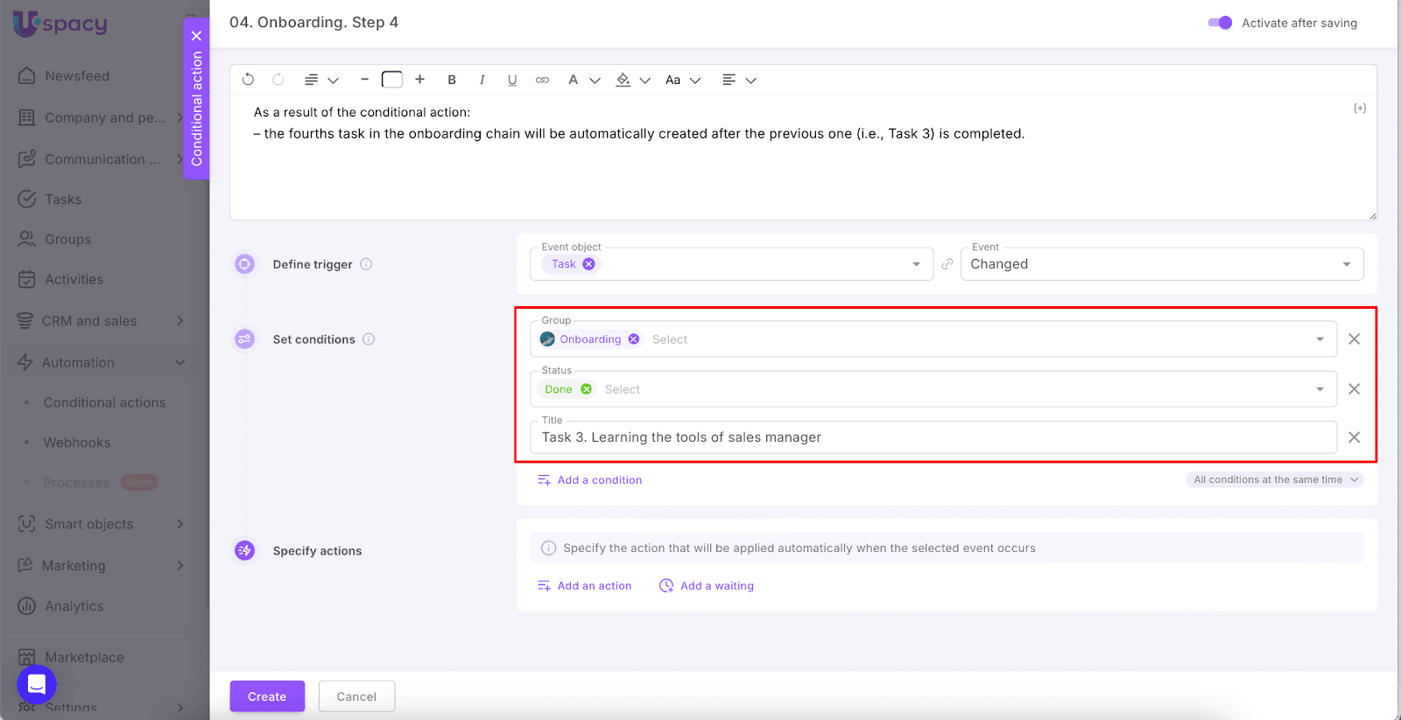Viewport: 1401px width, 720px height.
Task: Toggle the Activate after saving switch
Action: point(1220,23)
